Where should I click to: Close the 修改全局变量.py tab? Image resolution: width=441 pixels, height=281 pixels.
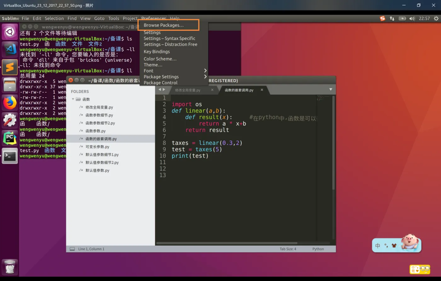click(212, 90)
